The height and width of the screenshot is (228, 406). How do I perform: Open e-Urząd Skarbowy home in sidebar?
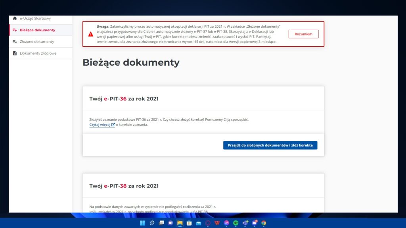point(41,19)
